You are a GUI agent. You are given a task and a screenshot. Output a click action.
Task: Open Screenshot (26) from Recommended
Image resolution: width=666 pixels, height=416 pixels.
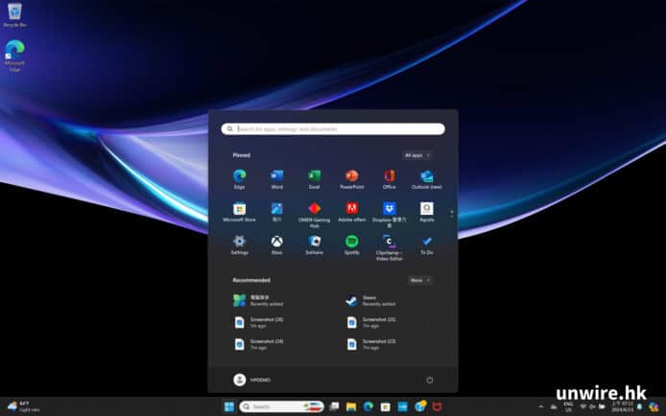point(266,321)
